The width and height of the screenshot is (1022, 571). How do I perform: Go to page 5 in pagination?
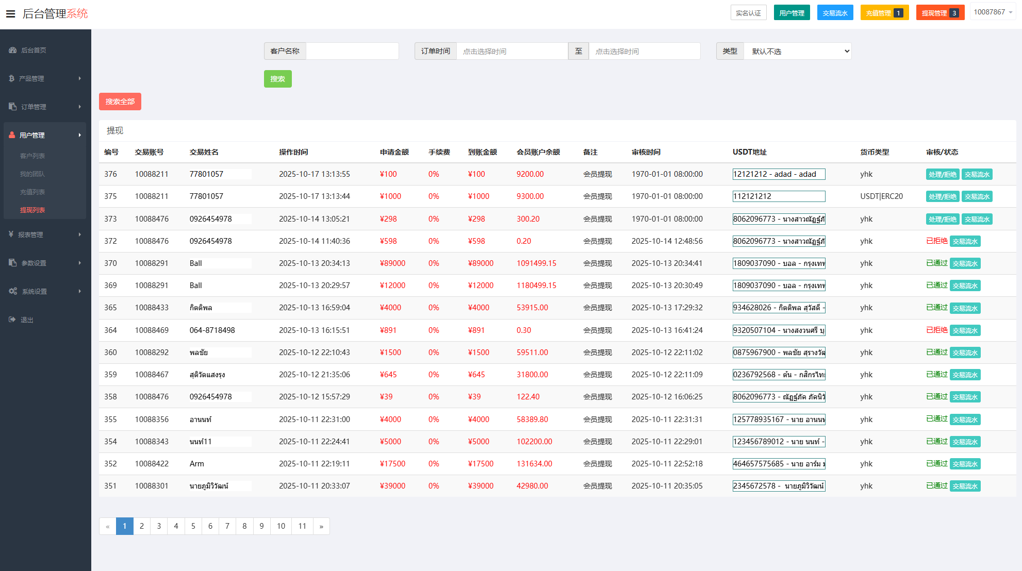point(193,526)
